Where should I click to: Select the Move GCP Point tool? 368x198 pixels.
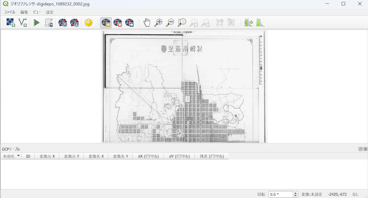(129, 22)
